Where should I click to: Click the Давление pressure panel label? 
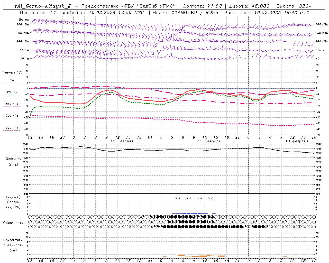click(13, 159)
